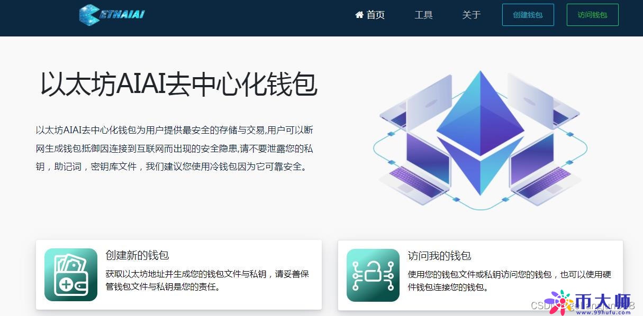Image resolution: width=643 pixels, height=316 pixels.
Task: Click the ETHAIAI logo text
Action: (x=122, y=14)
